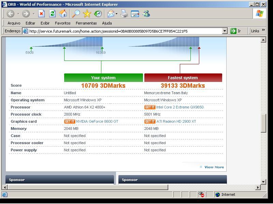This screenshot has width=273, height=204.
Task: Click the horizontal scrollbar thumb
Action: click(88, 187)
